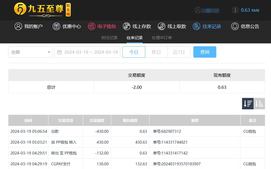The width and height of the screenshot is (271, 169).
Task: Click the 查询 search button
Action: [205, 52]
